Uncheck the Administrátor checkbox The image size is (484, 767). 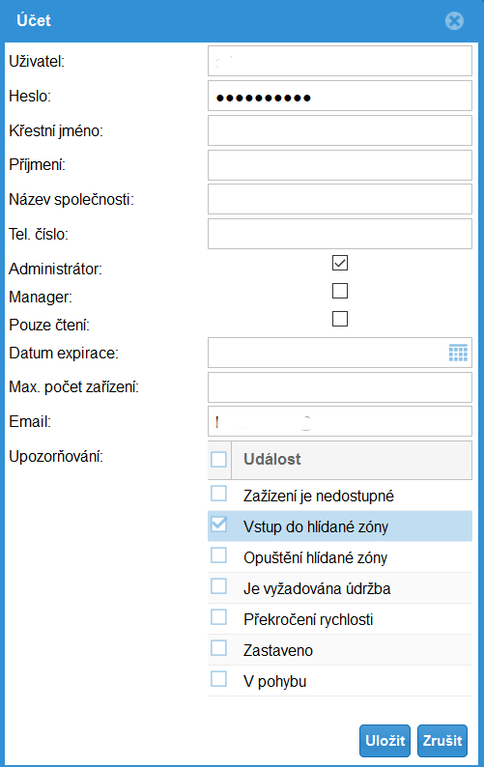click(x=340, y=263)
